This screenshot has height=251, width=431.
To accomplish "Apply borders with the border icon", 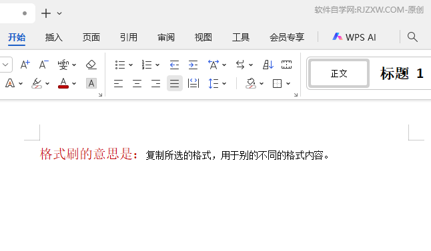I will coord(277,83).
